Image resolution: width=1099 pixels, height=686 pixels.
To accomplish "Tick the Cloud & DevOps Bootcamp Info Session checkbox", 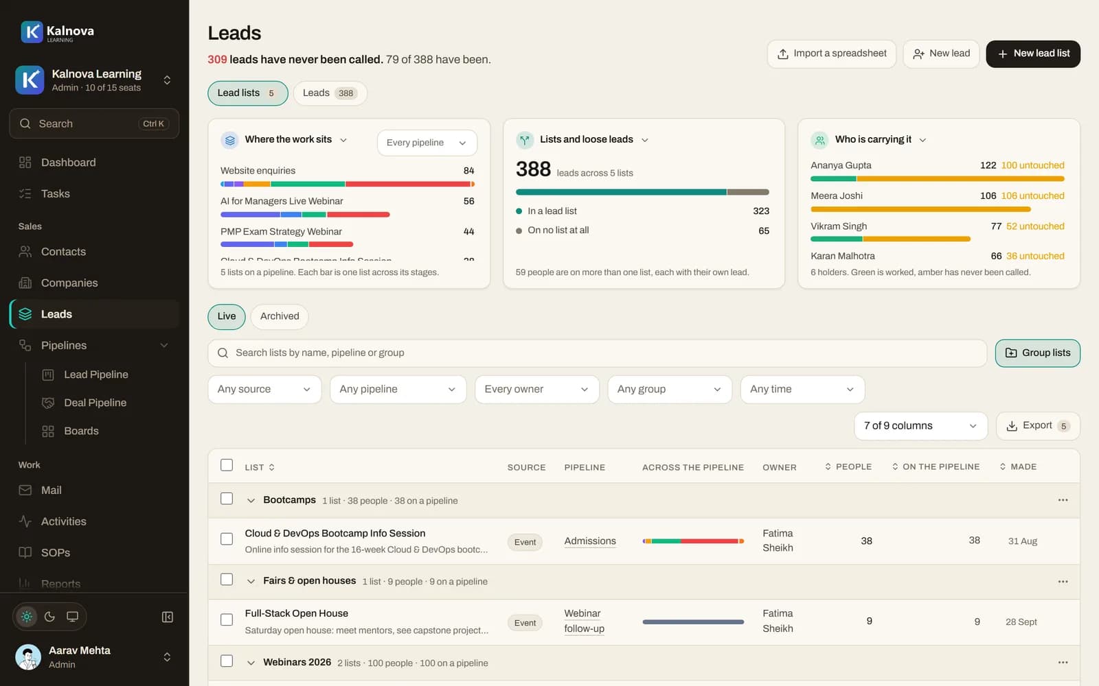I will 227,539.
